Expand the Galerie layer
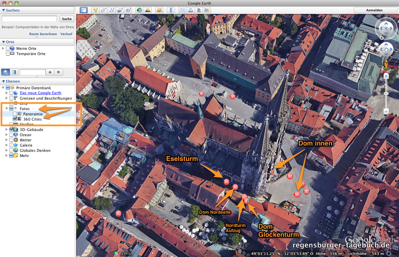 [x=7, y=145]
